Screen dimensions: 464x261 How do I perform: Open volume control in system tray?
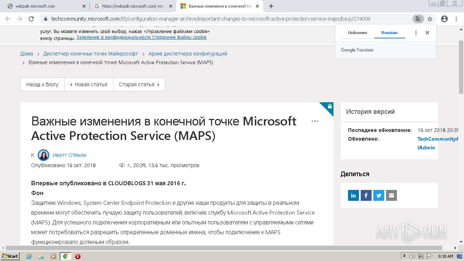412,256
